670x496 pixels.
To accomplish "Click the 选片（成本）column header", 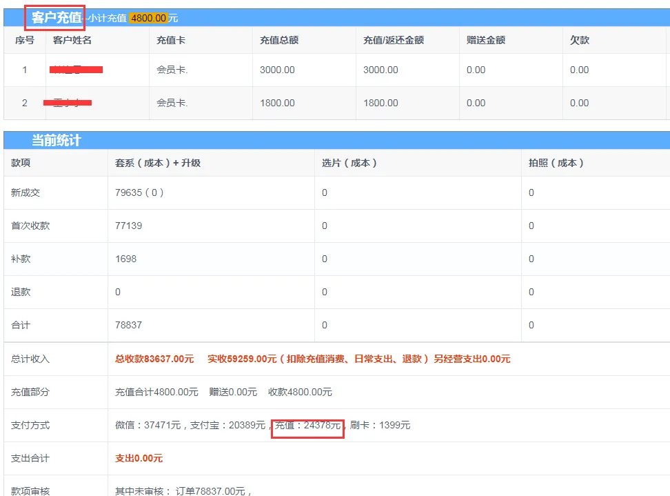I will tap(349, 163).
